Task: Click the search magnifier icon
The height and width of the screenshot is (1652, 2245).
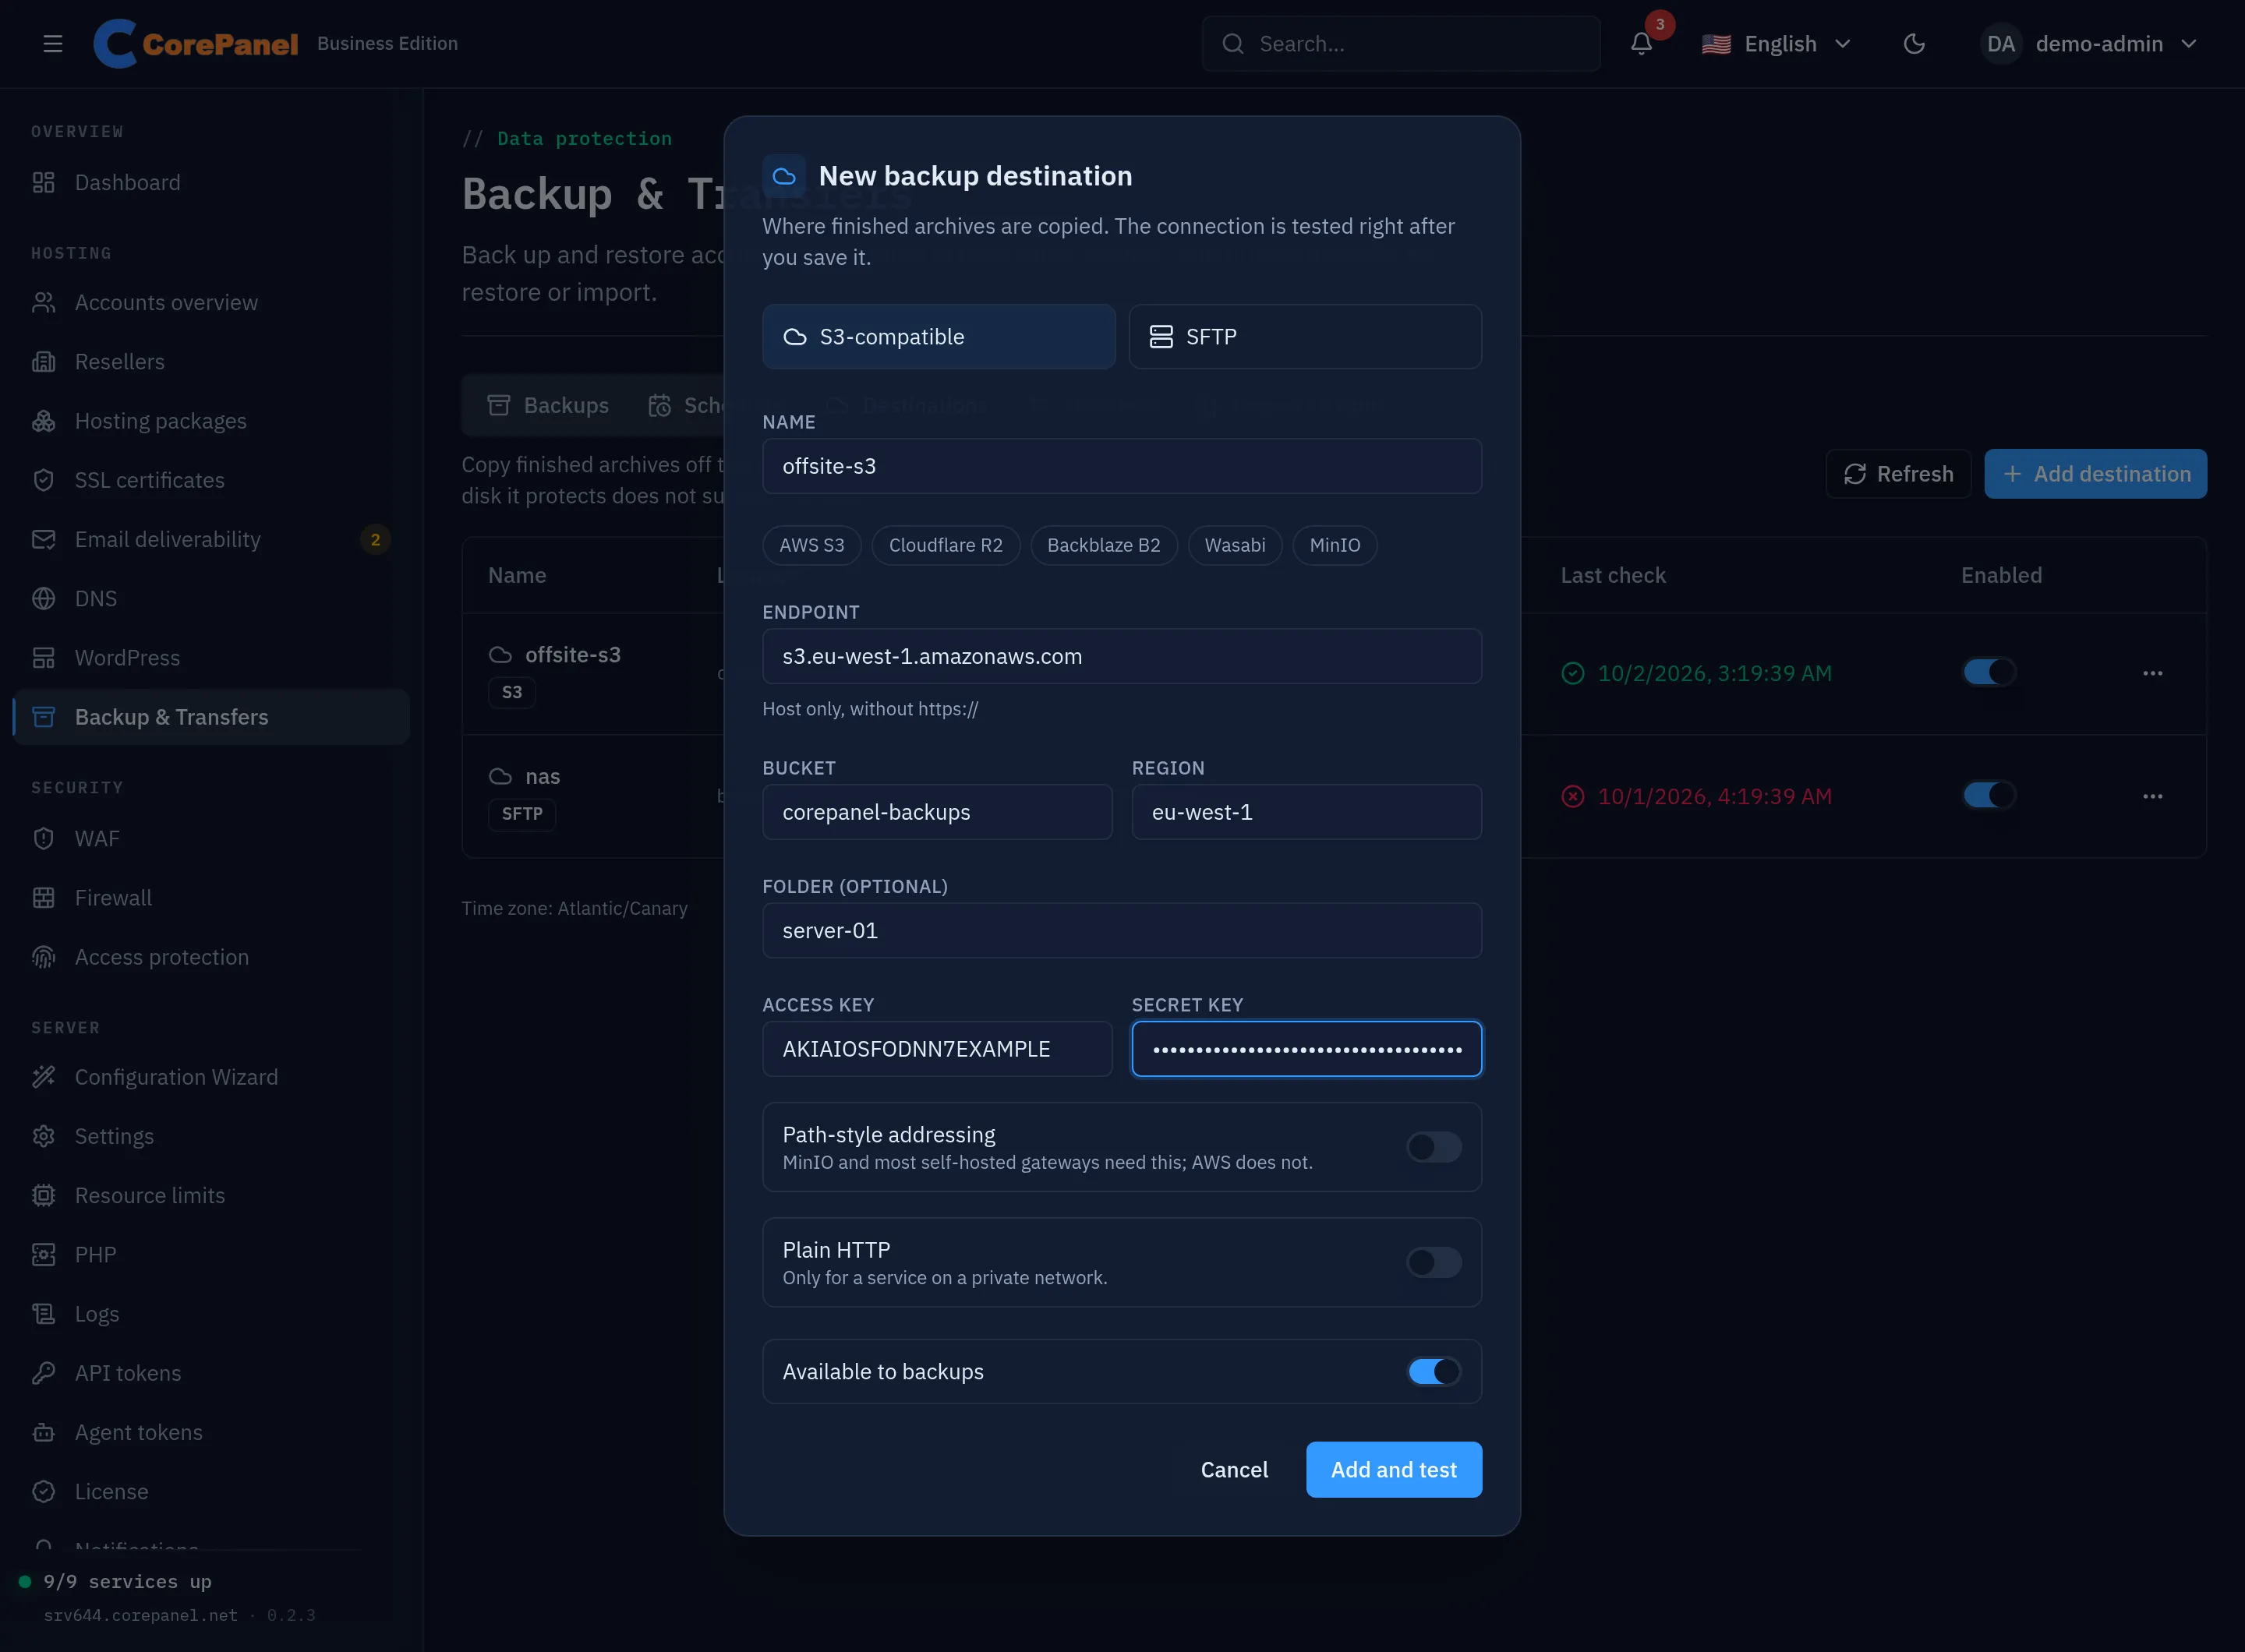Action: point(1233,44)
